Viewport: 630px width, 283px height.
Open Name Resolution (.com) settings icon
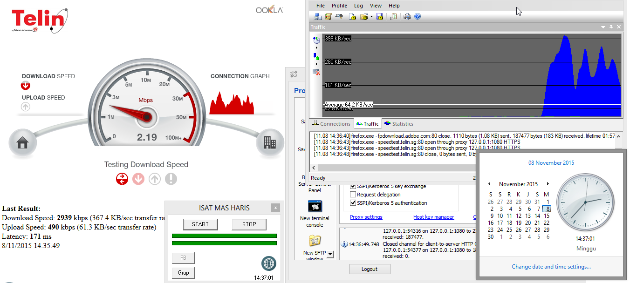339,16
